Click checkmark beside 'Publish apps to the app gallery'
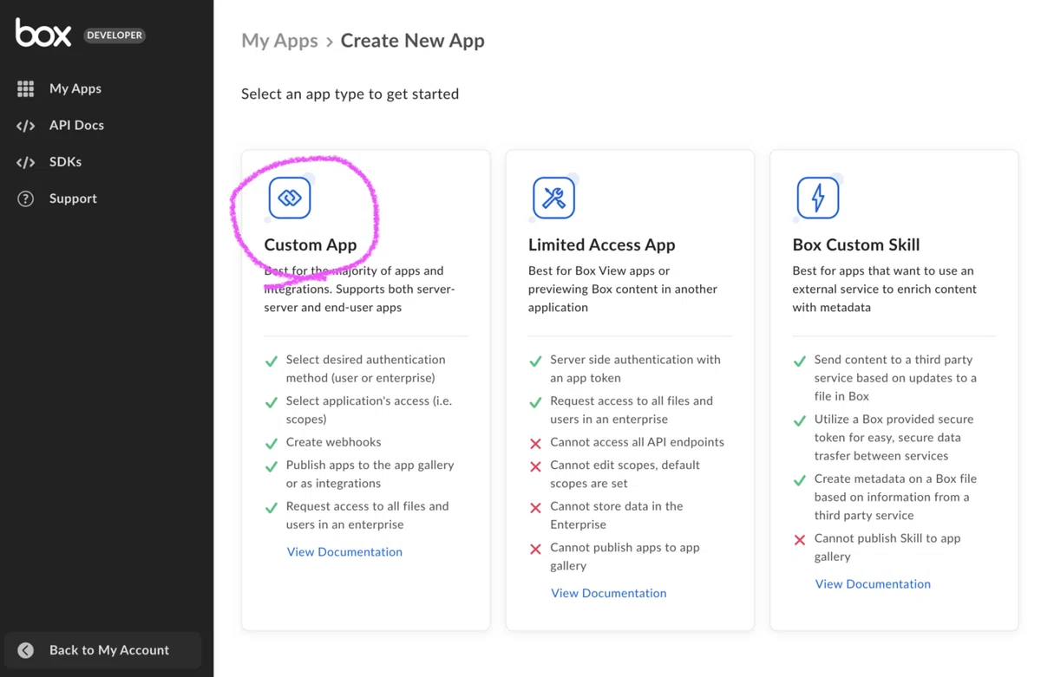1041x677 pixels. point(272,466)
